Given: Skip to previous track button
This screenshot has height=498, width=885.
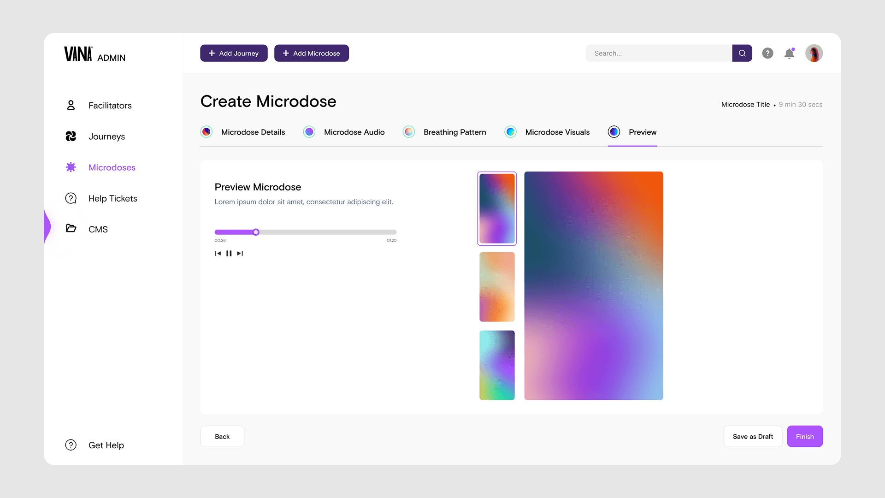Looking at the screenshot, I should pyautogui.click(x=218, y=253).
